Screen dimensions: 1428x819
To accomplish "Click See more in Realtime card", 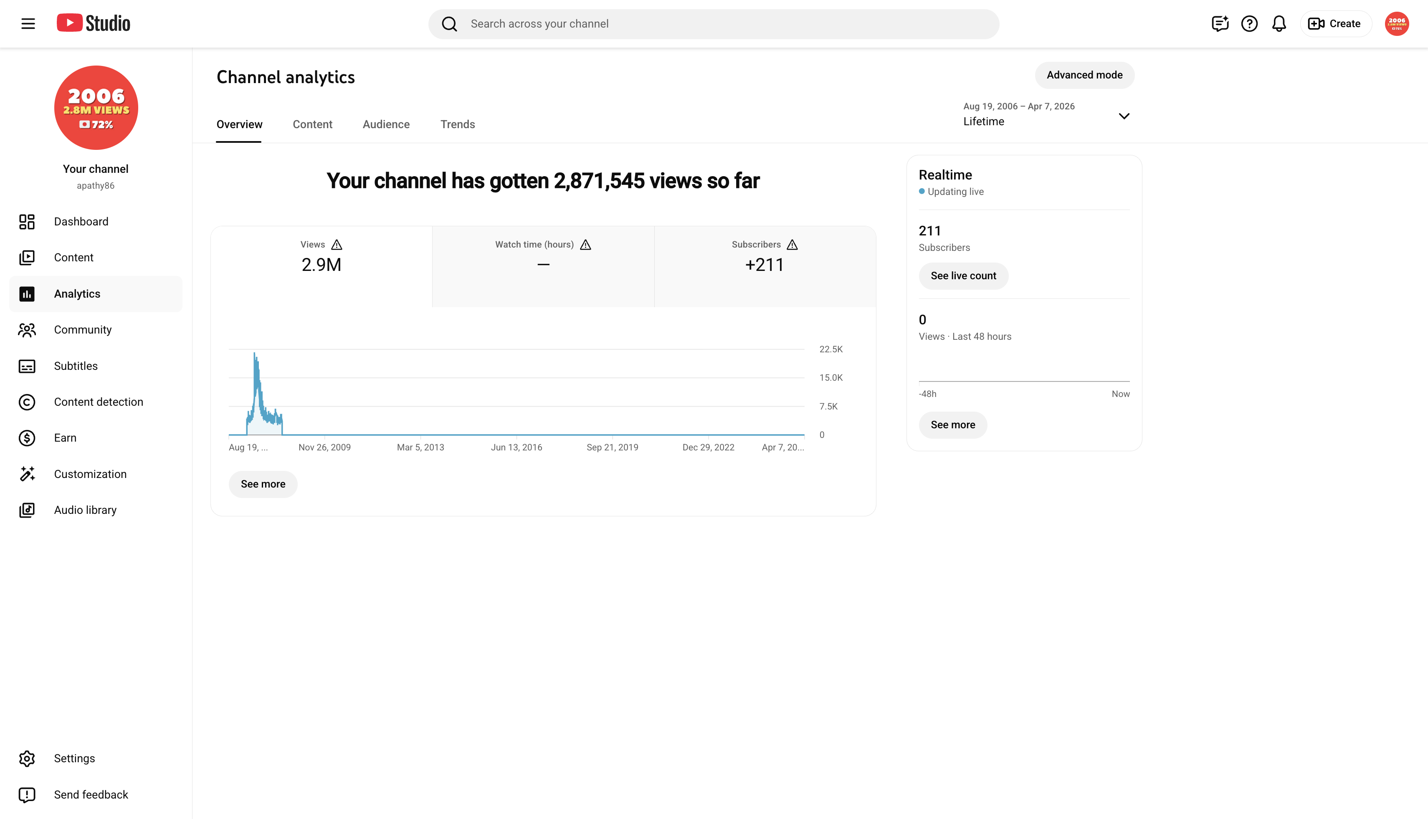I will pos(952,425).
